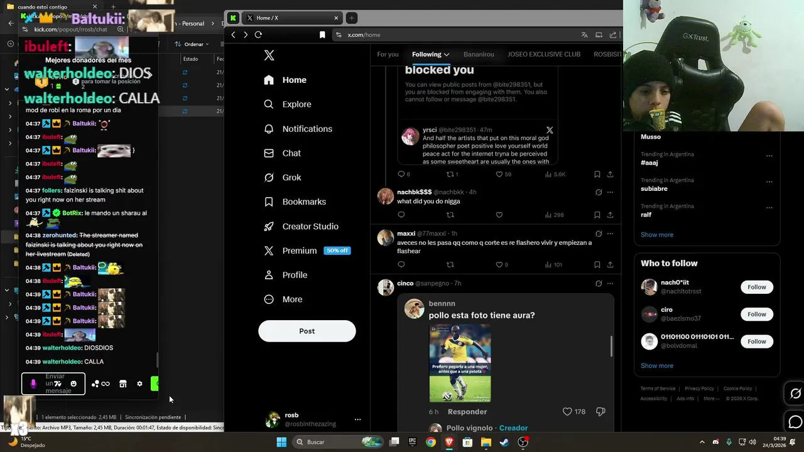Open the Ordenar dropdown in File Explorer
Viewport: 804px width, 452px height.
pyautogui.click(x=192, y=44)
